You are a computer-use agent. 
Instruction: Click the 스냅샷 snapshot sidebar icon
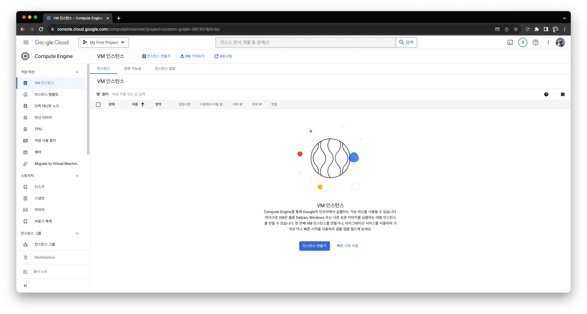(26, 198)
